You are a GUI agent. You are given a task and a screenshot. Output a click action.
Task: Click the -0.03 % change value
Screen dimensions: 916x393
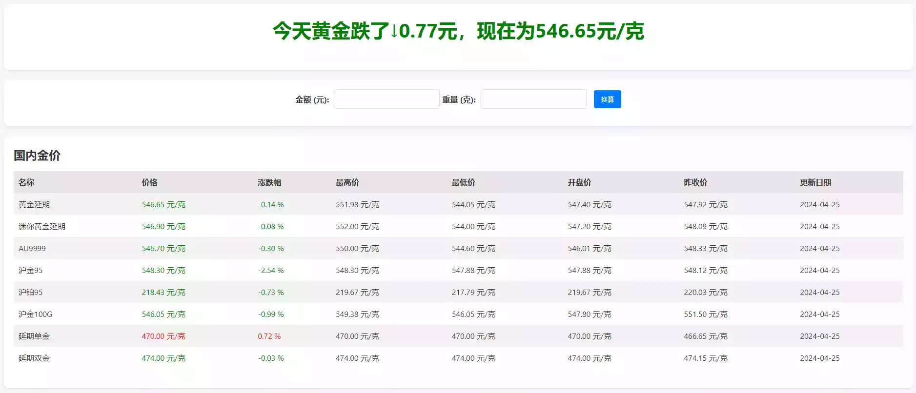(271, 358)
